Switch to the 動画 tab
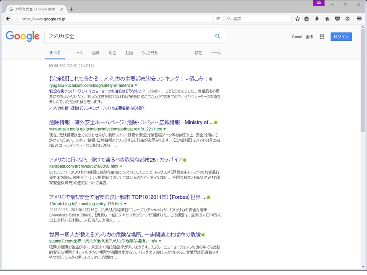Image resolution: width=367 pixels, height=275 pixels. (129, 53)
